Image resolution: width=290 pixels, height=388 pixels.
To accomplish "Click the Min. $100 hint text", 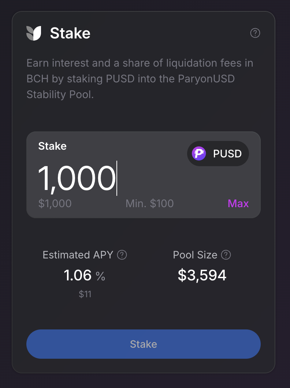I will (149, 204).
